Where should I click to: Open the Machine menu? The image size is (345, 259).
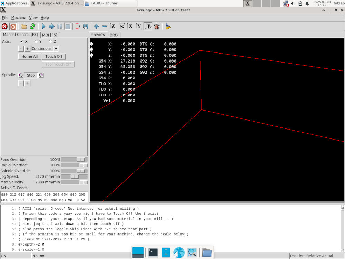[19, 18]
